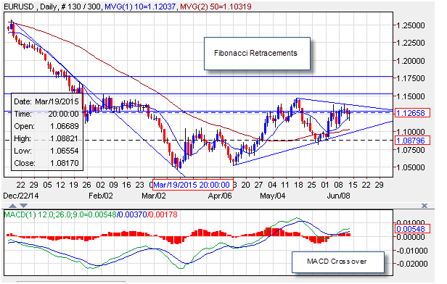447x284 pixels.
Task: Click the # 130 / 300 bar count text
Action: click(x=81, y=7)
